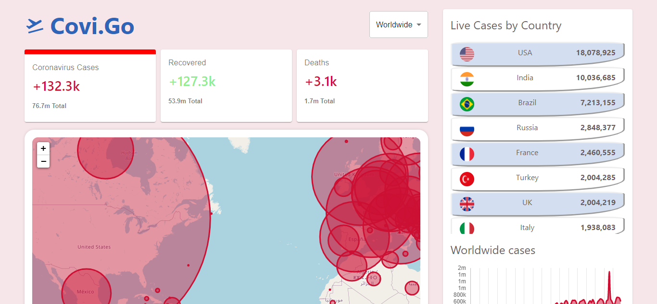Click the Russia flag icon
This screenshot has width=657, height=304.
[x=467, y=129]
